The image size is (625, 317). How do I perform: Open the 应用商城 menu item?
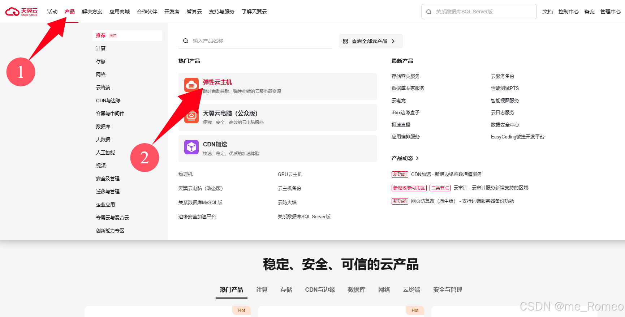pos(120,12)
